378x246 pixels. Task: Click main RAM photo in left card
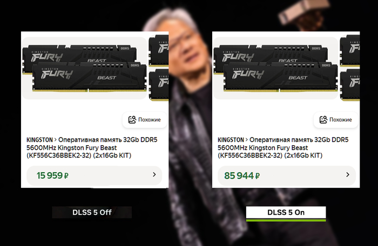(84, 68)
